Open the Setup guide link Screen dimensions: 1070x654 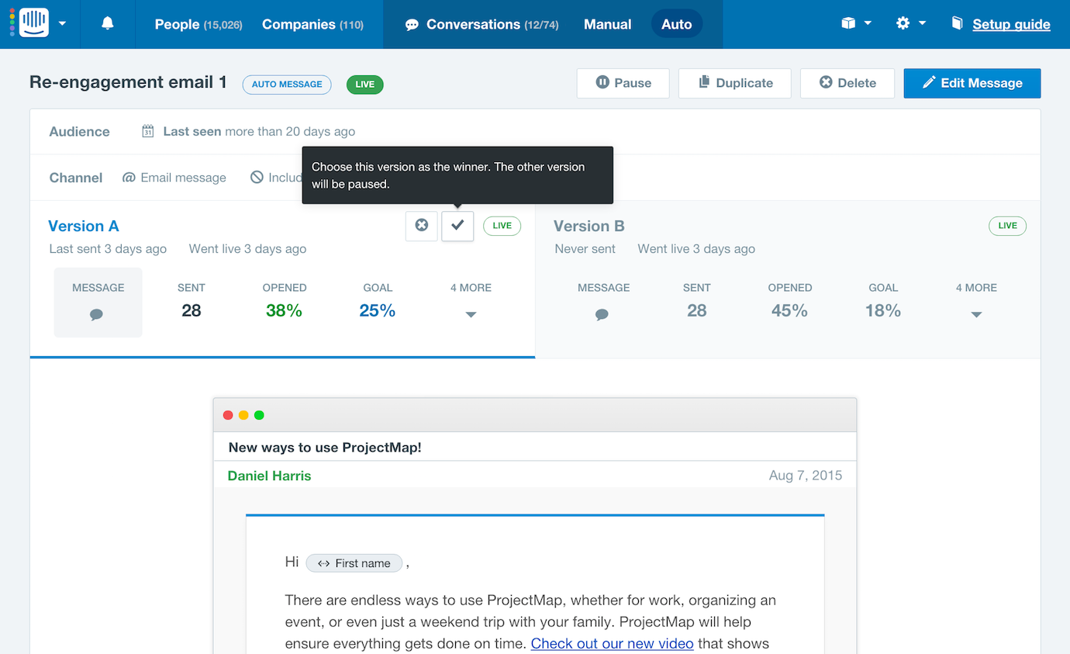(1011, 24)
